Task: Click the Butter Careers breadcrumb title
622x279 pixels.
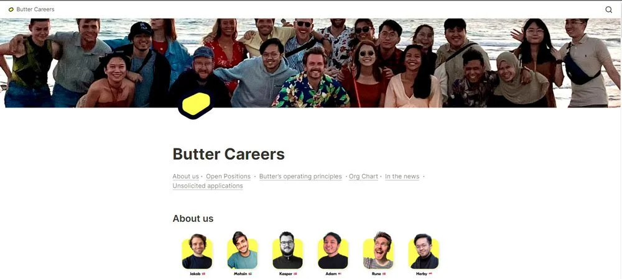Action: 35,9
